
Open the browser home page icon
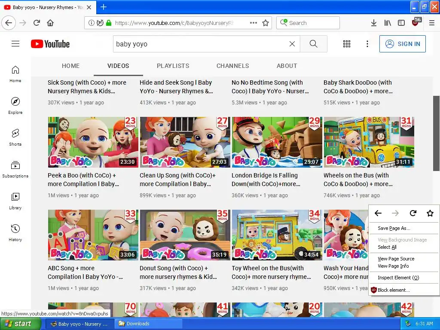[x=50, y=23]
